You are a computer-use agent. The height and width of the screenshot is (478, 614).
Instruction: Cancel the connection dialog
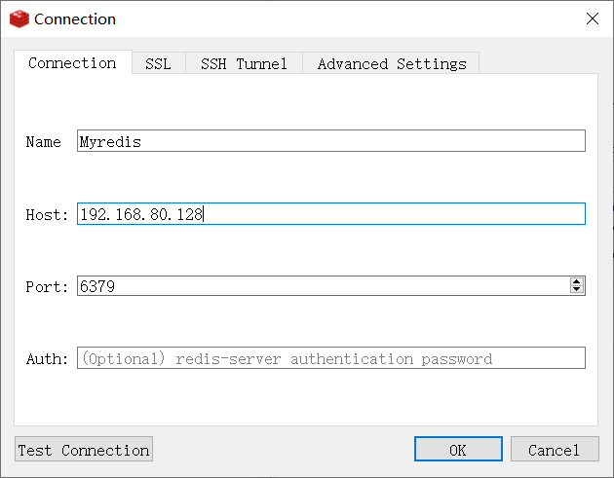pyautogui.click(x=554, y=450)
